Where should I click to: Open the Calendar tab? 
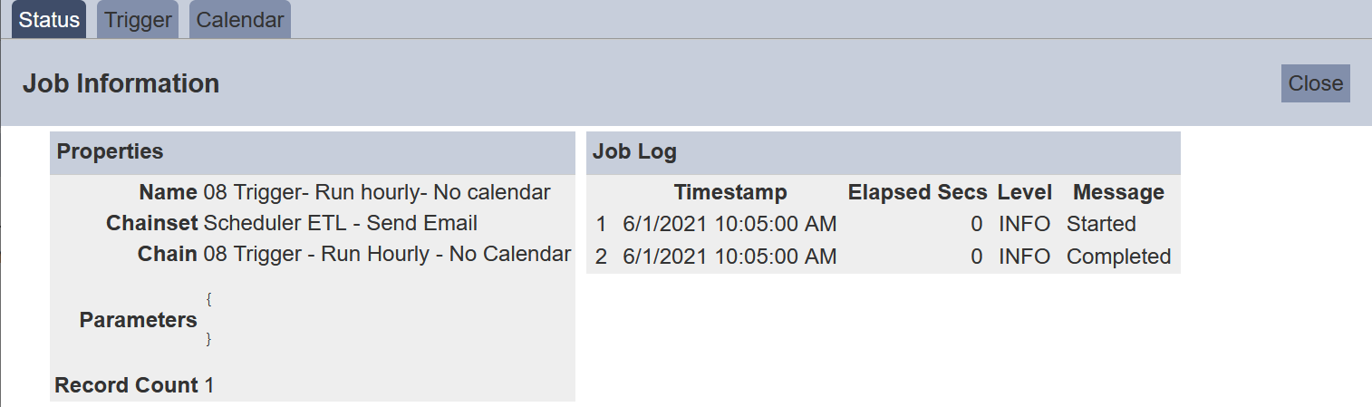pos(240,20)
